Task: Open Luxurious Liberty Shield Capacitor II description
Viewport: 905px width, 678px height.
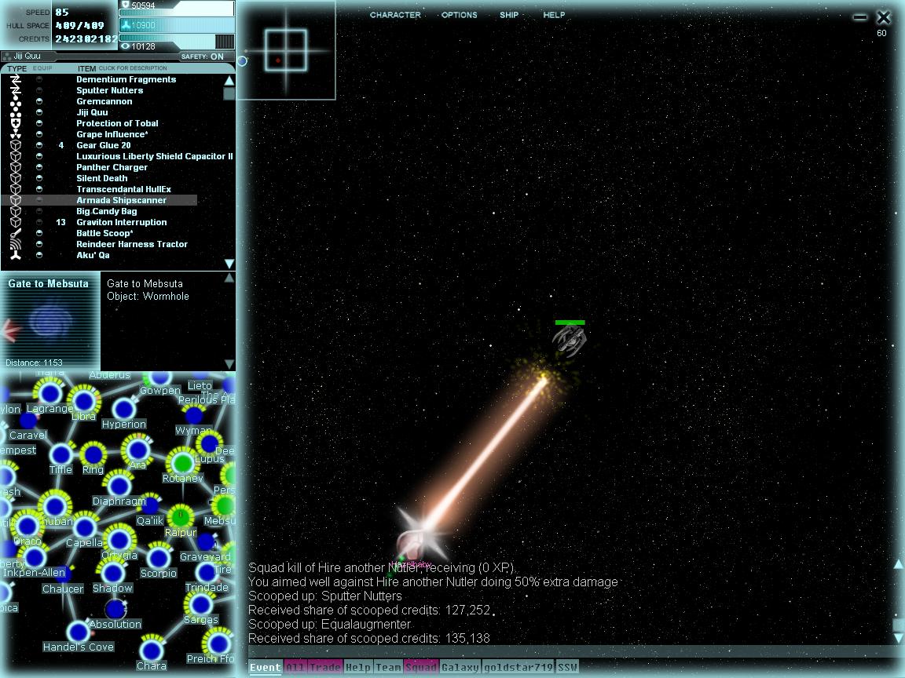Action: tap(154, 156)
